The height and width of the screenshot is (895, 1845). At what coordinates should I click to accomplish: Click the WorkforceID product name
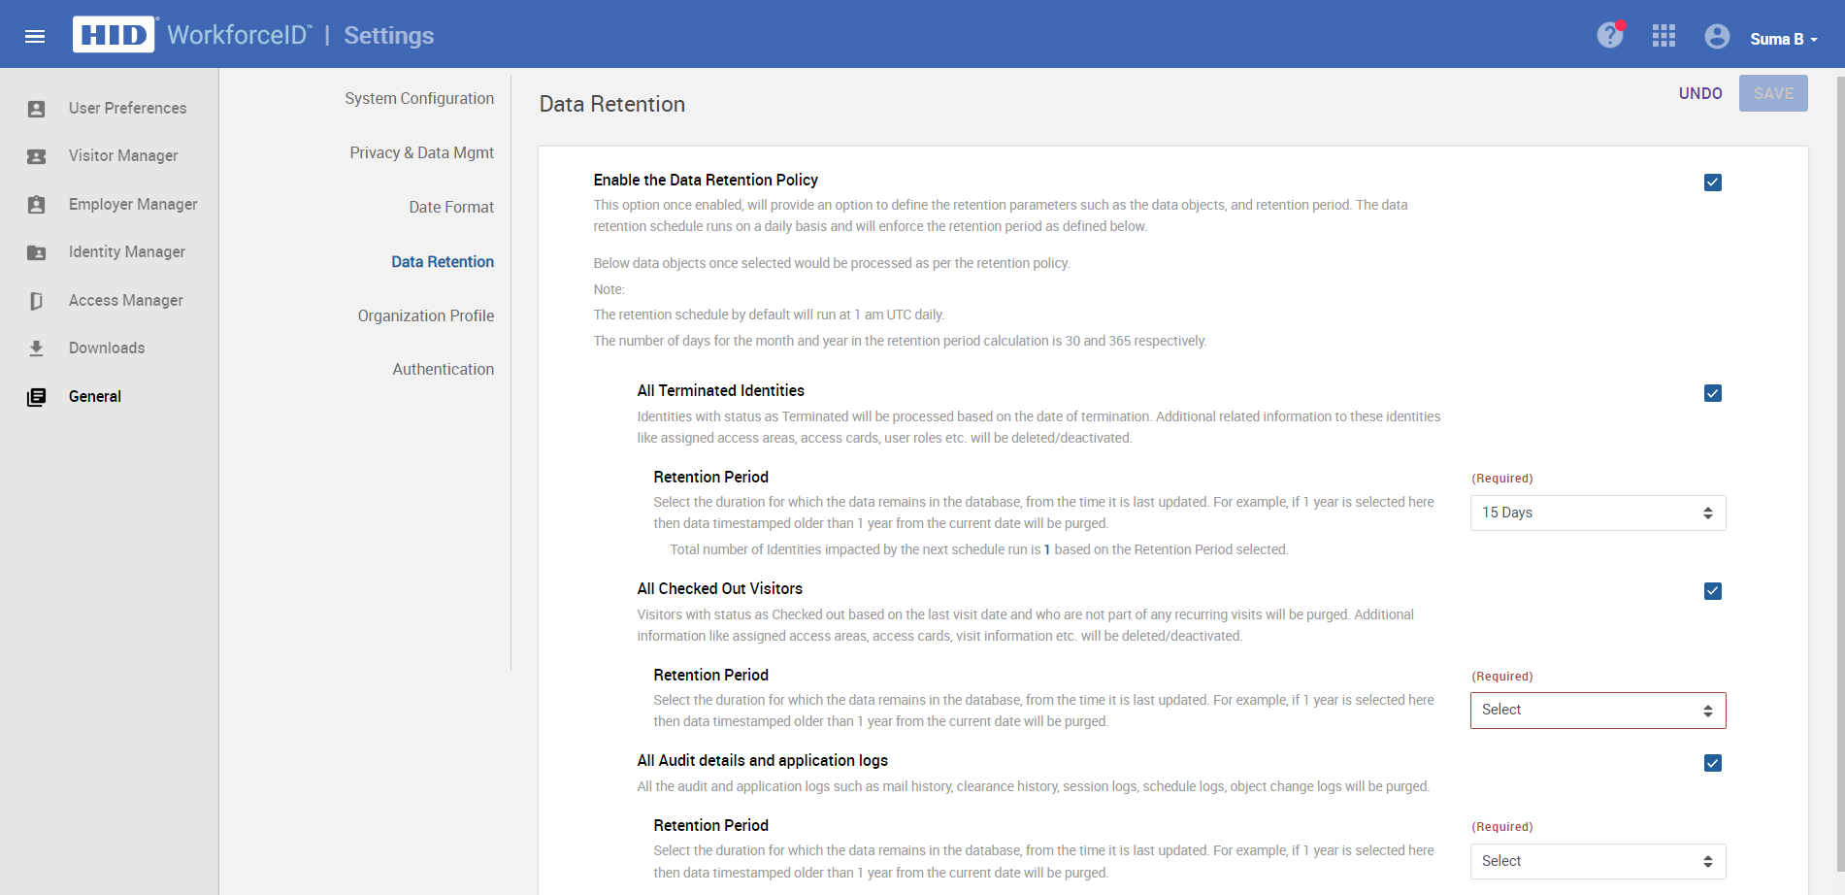240,35
